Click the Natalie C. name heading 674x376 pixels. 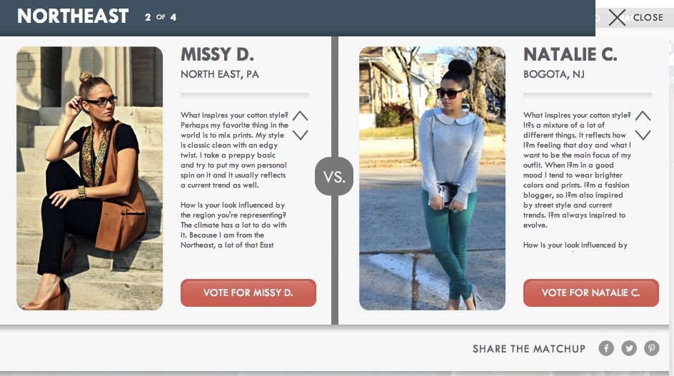tap(570, 54)
